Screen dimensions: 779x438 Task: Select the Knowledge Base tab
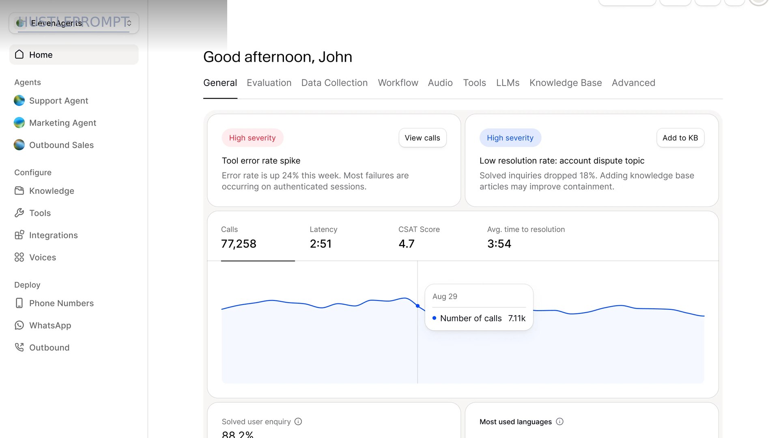[x=566, y=83]
